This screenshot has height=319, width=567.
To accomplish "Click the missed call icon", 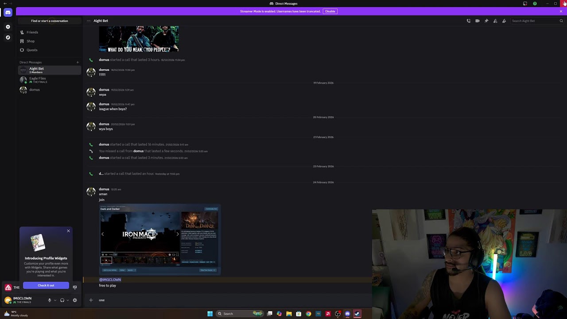I will (91, 151).
